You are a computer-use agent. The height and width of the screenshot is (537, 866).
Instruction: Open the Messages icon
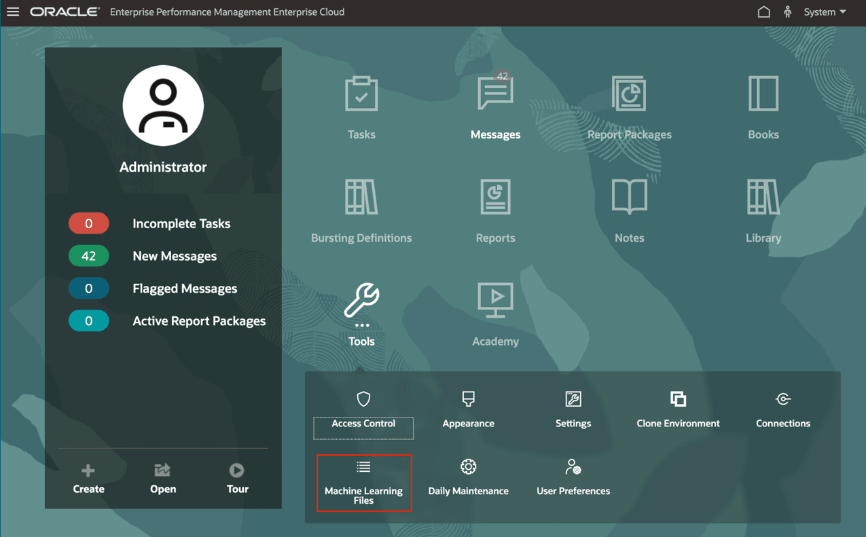click(x=495, y=93)
